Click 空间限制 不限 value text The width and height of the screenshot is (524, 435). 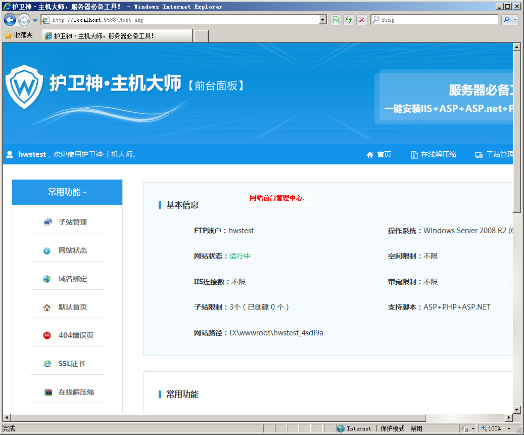pyautogui.click(x=431, y=256)
